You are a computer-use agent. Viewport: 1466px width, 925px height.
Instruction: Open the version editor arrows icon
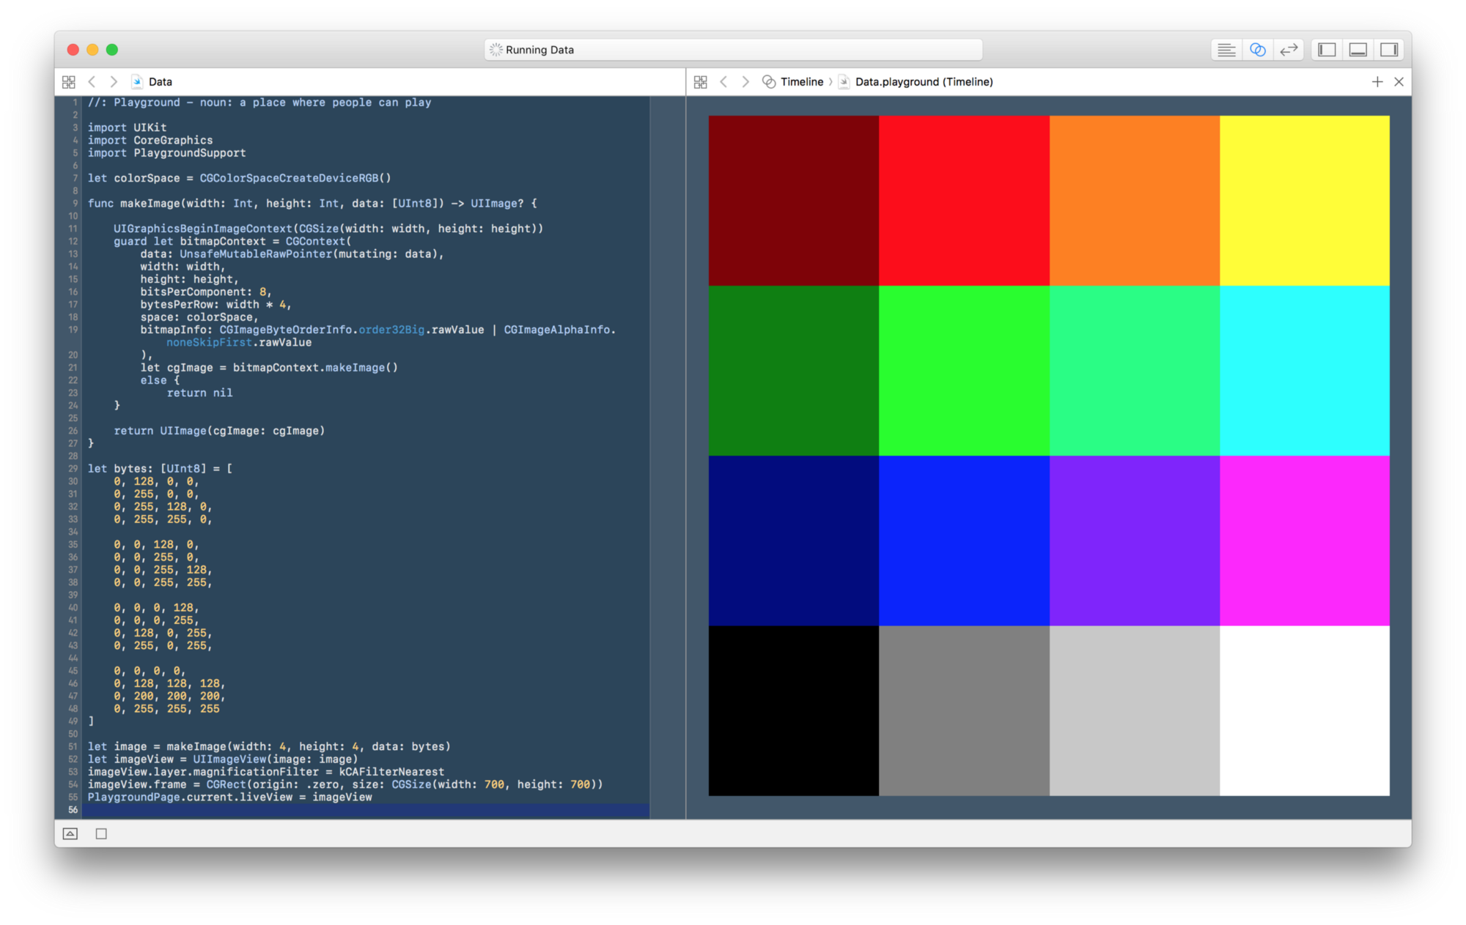[x=1289, y=49]
